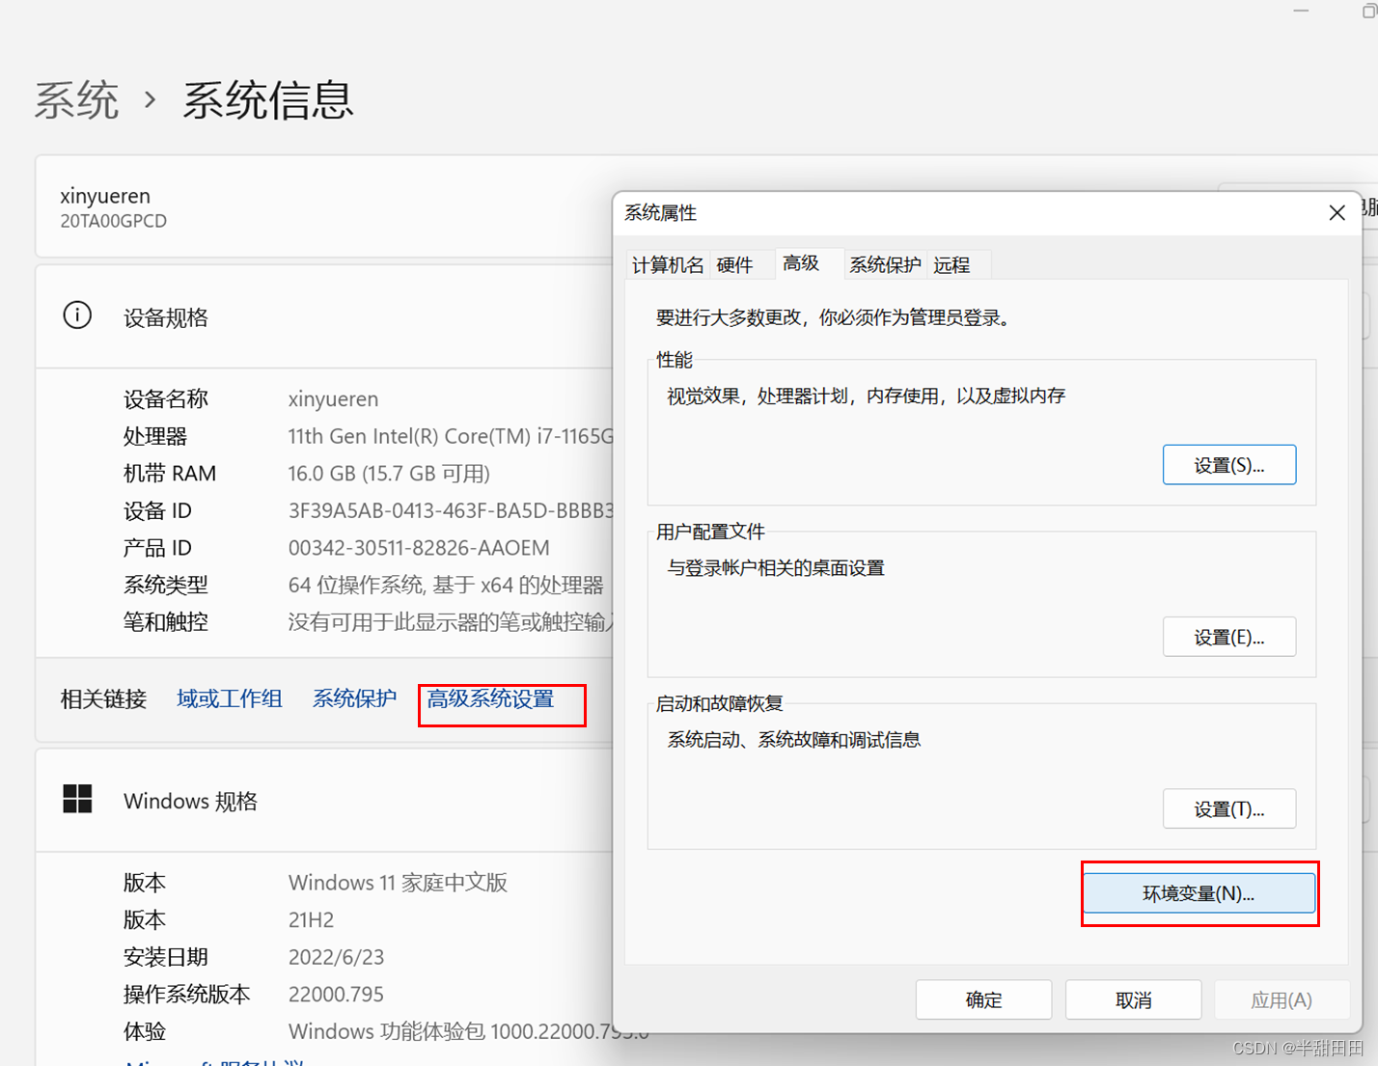Image resolution: width=1378 pixels, height=1066 pixels.
Task: Click the 安装日期 label
Action: [x=166, y=956]
